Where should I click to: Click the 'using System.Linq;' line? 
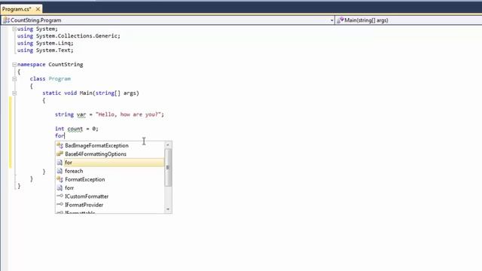point(45,44)
